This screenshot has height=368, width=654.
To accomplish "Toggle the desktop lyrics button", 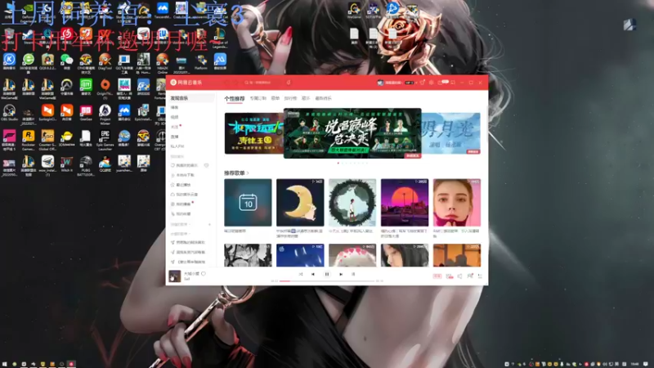I will 353,274.
